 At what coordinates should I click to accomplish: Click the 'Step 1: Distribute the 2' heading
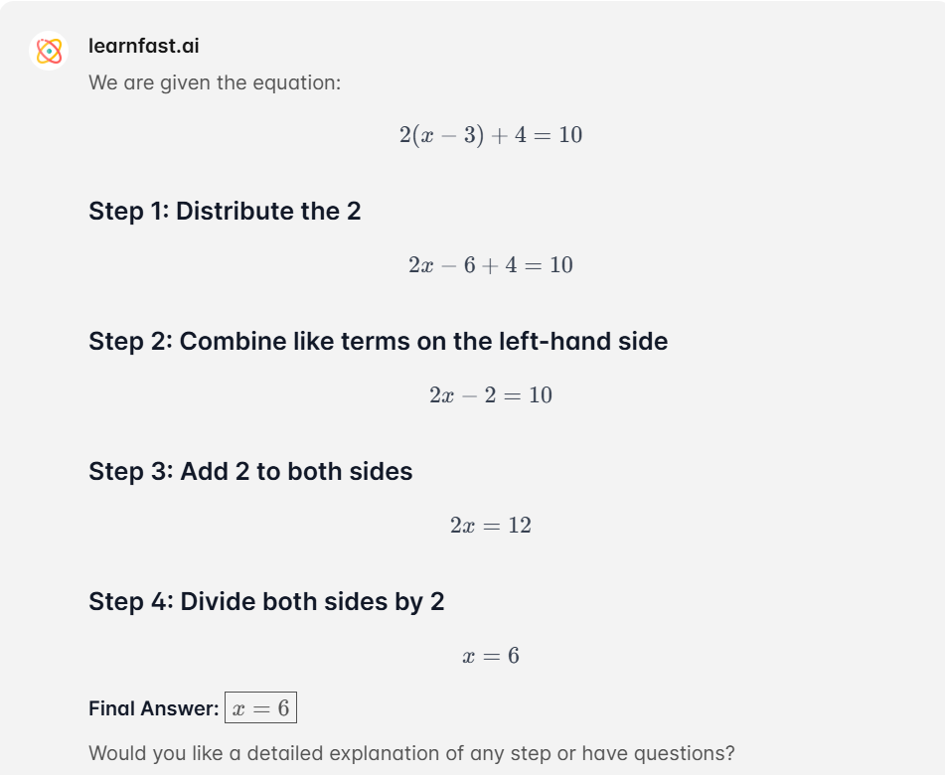225,211
